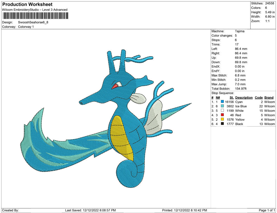
Task: Click the Cyan color swatch
Action: [x=222, y=102]
